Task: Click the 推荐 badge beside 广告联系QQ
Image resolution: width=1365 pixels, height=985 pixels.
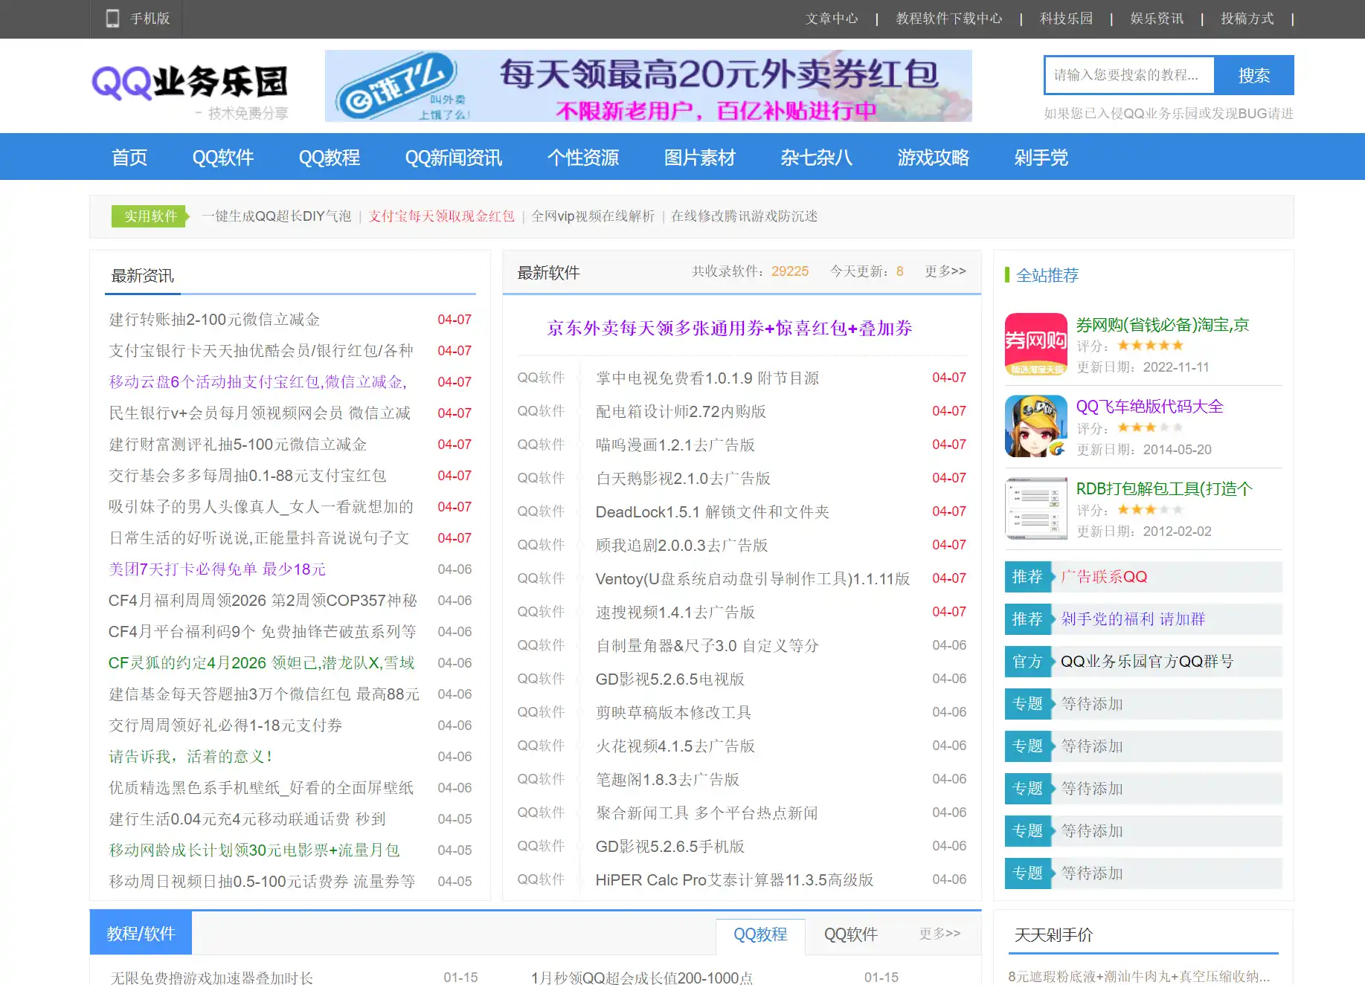Action: 1027,577
